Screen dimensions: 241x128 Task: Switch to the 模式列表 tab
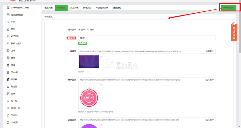pyautogui.click(x=49, y=8)
